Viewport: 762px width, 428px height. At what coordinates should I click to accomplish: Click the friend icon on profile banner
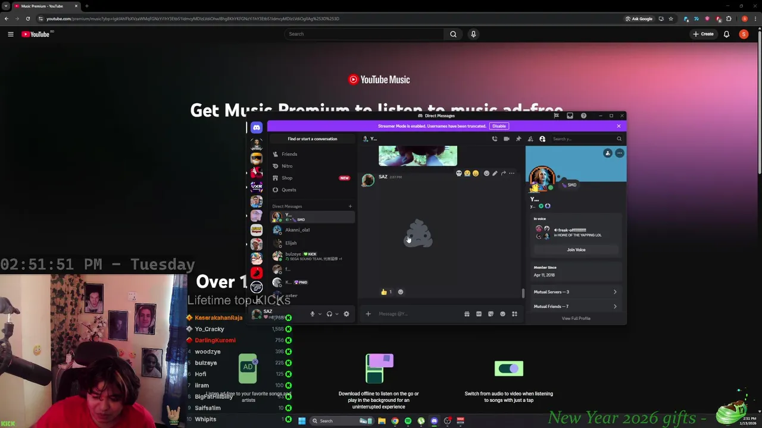[607, 153]
